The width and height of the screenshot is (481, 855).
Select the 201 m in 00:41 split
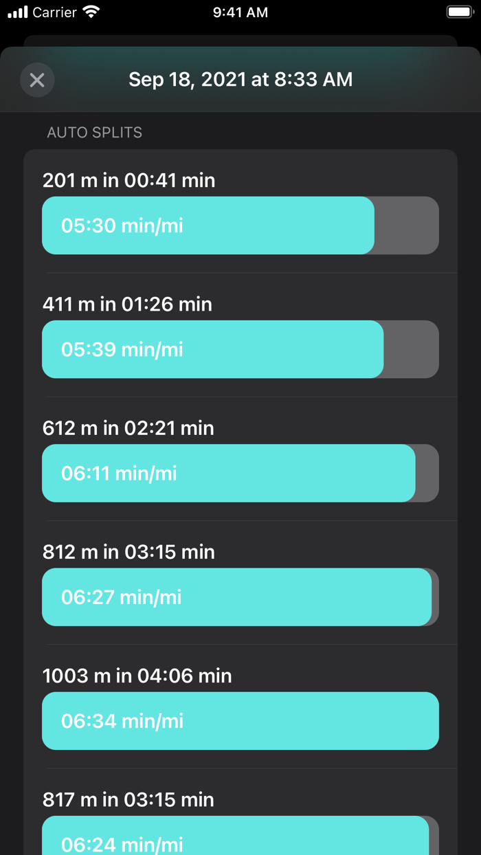pyautogui.click(x=128, y=180)
